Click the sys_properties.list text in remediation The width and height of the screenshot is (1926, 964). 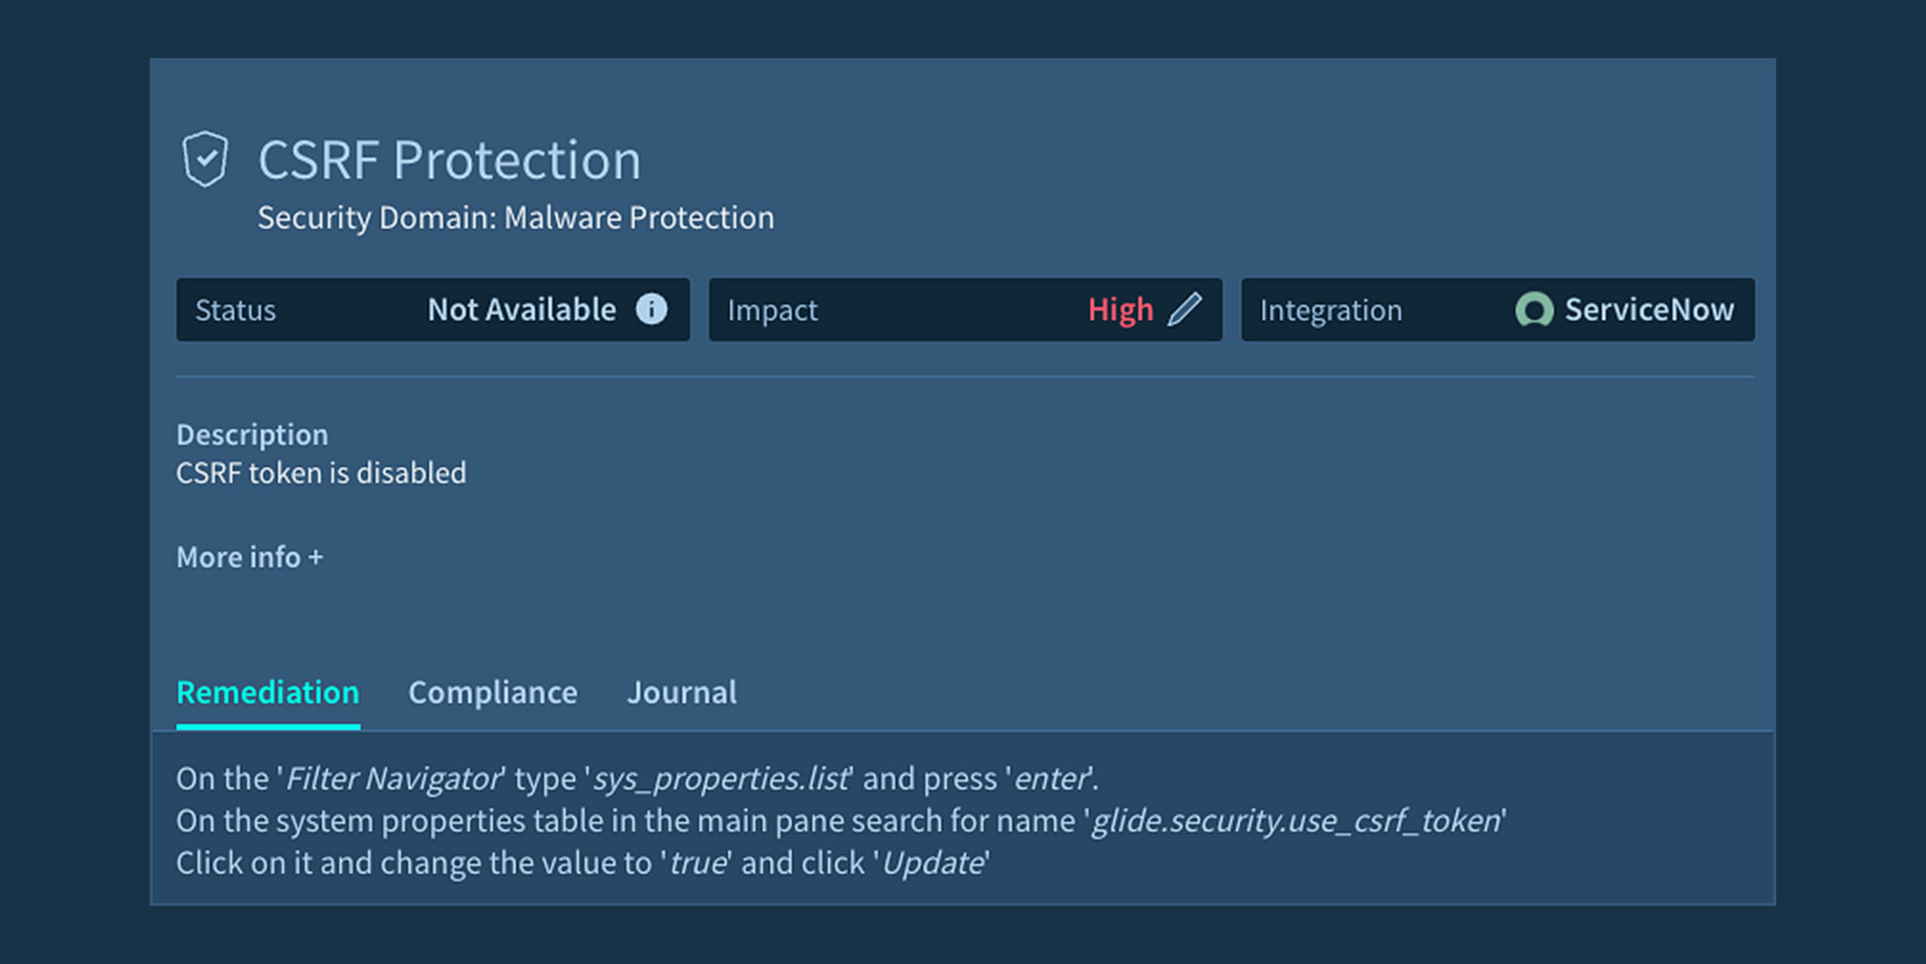click(x=722, y=779)
